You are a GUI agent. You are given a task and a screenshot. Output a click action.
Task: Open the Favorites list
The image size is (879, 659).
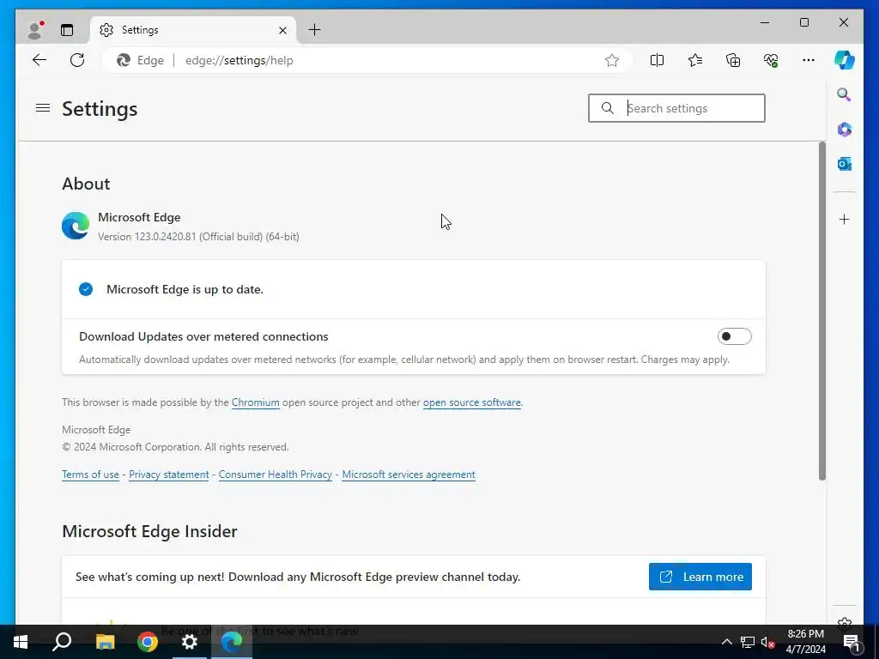point(694,60)
